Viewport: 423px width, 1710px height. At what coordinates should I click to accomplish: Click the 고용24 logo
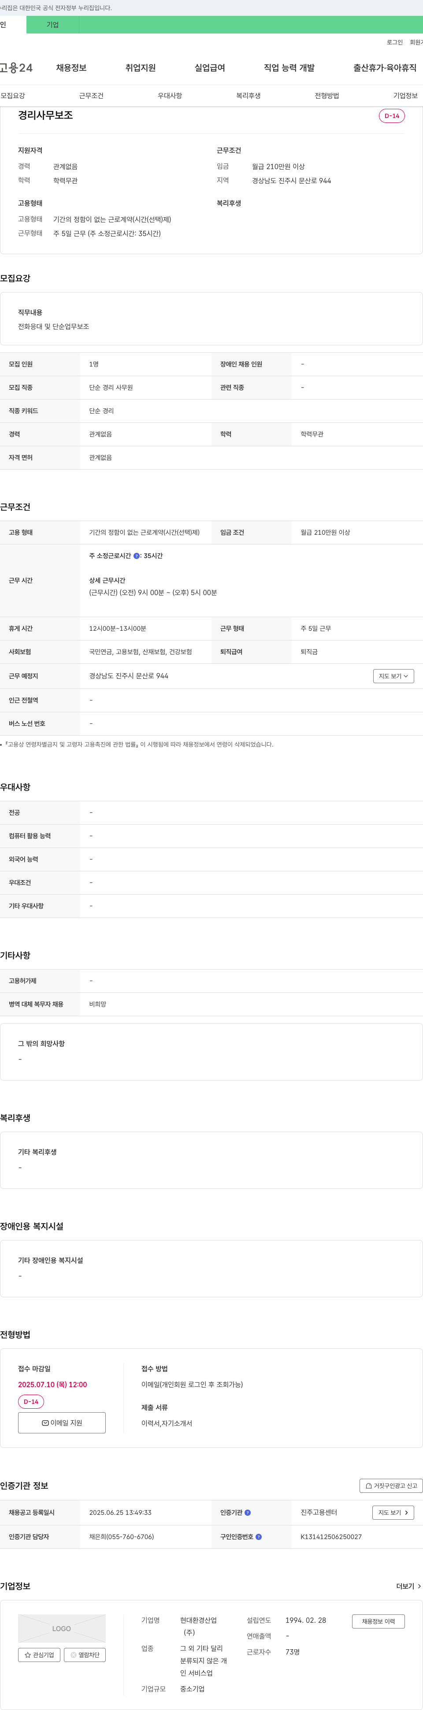click(x=16, y=68)
